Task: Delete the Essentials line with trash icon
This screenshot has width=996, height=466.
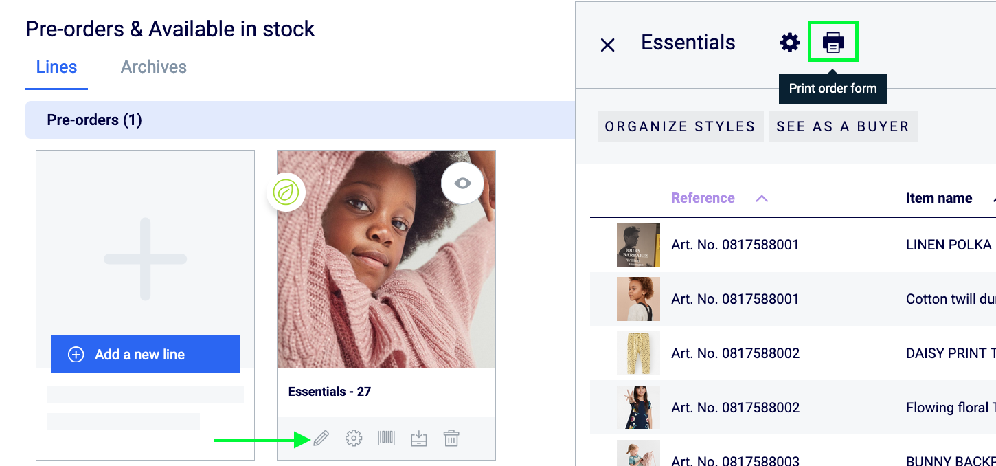Action: click(451, 438)
